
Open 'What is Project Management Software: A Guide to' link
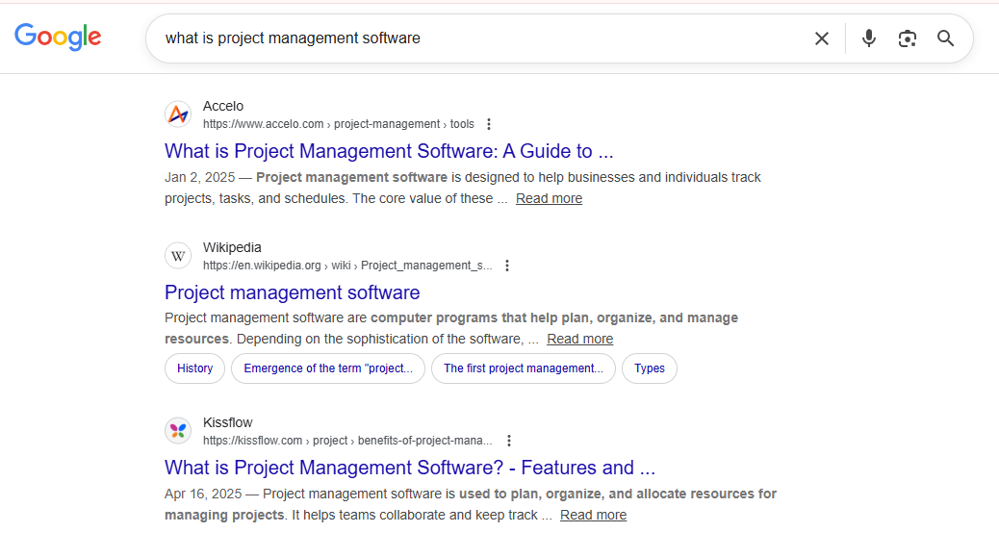[389, 151]
